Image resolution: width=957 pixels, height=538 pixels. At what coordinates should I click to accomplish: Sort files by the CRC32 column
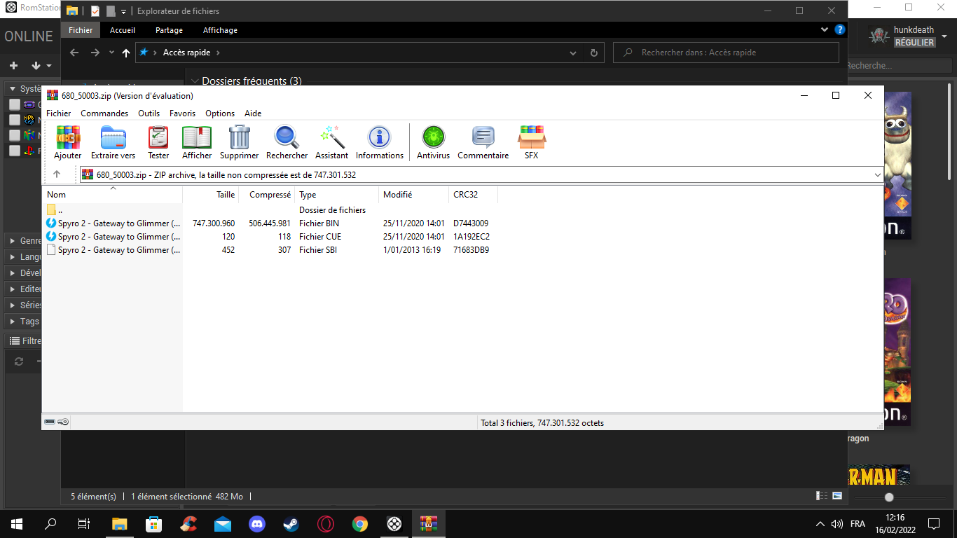(474, 195)
